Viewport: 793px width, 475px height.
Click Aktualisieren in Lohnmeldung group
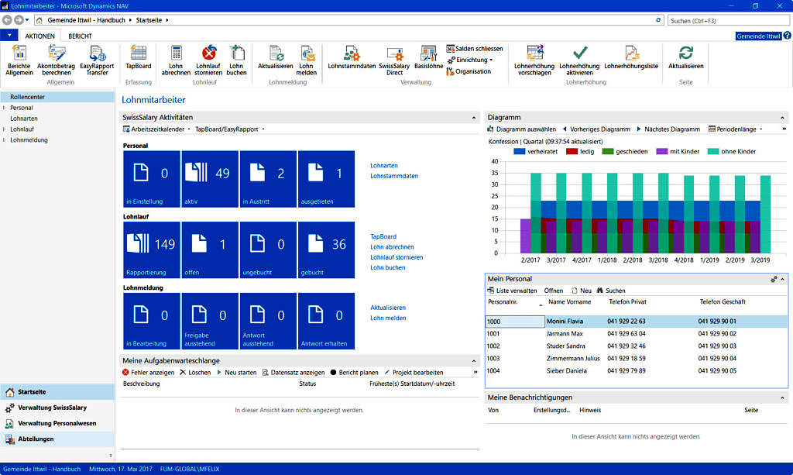pyautogui.click(x=276, y=57)
